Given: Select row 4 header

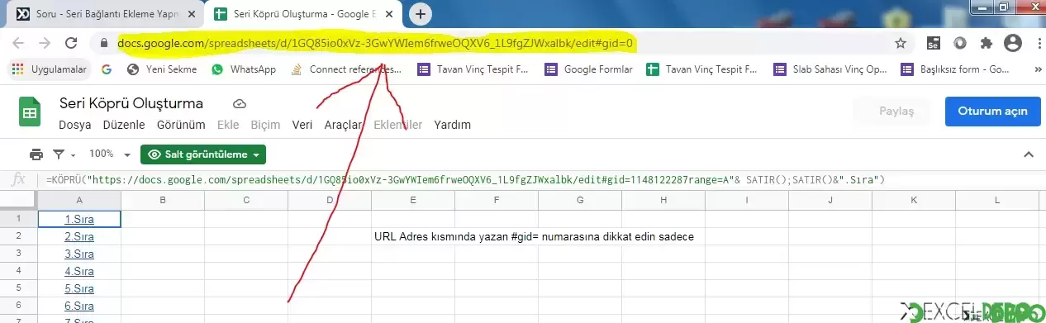Looking at the screenshot, I should pyautogui.click(x=19, y=271).
